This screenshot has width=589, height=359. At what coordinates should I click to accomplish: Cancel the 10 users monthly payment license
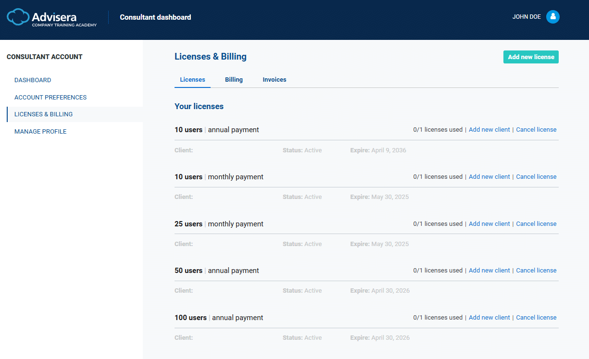tap(536, 177)
